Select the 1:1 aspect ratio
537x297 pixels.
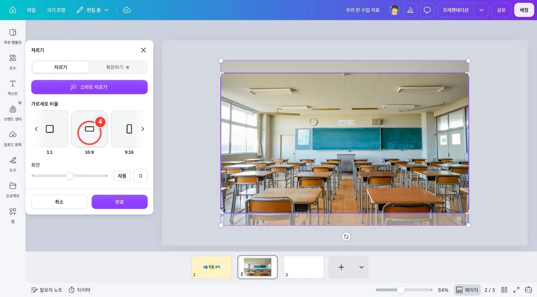pos(50,129)
